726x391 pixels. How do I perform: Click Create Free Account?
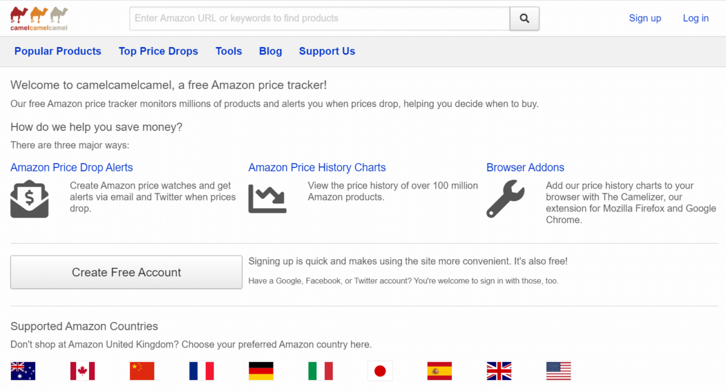(126, 272)
